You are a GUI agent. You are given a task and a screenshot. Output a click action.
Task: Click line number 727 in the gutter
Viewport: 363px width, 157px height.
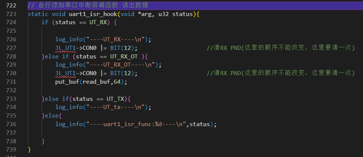(x=11, y=48)
